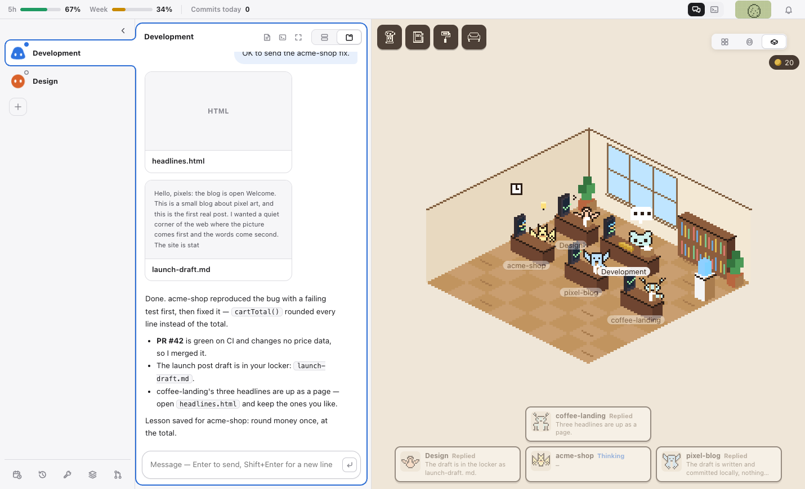The image size is (805, 489).
Task: Open the terminal icon in Development header
Action: click(x=283, y=37)
